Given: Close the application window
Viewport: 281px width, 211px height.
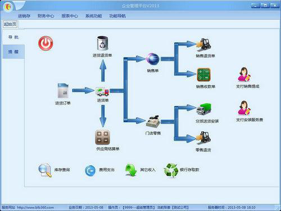Looking at the screenshot, I should (275, 6).
